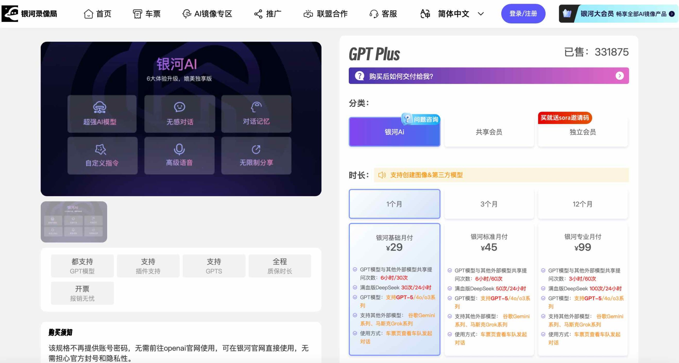
Task: Click the 登录/注册 button
Action: (523, 14)
